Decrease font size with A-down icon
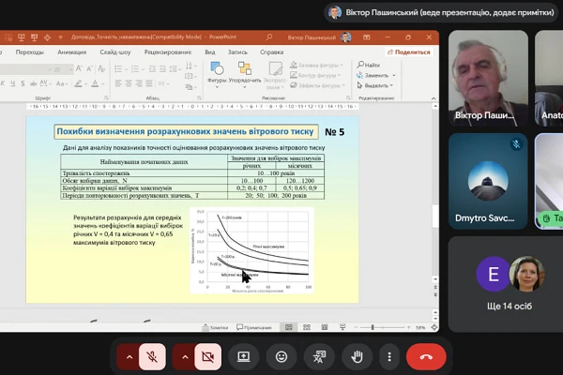563x375 pixels. pos(90,68)
